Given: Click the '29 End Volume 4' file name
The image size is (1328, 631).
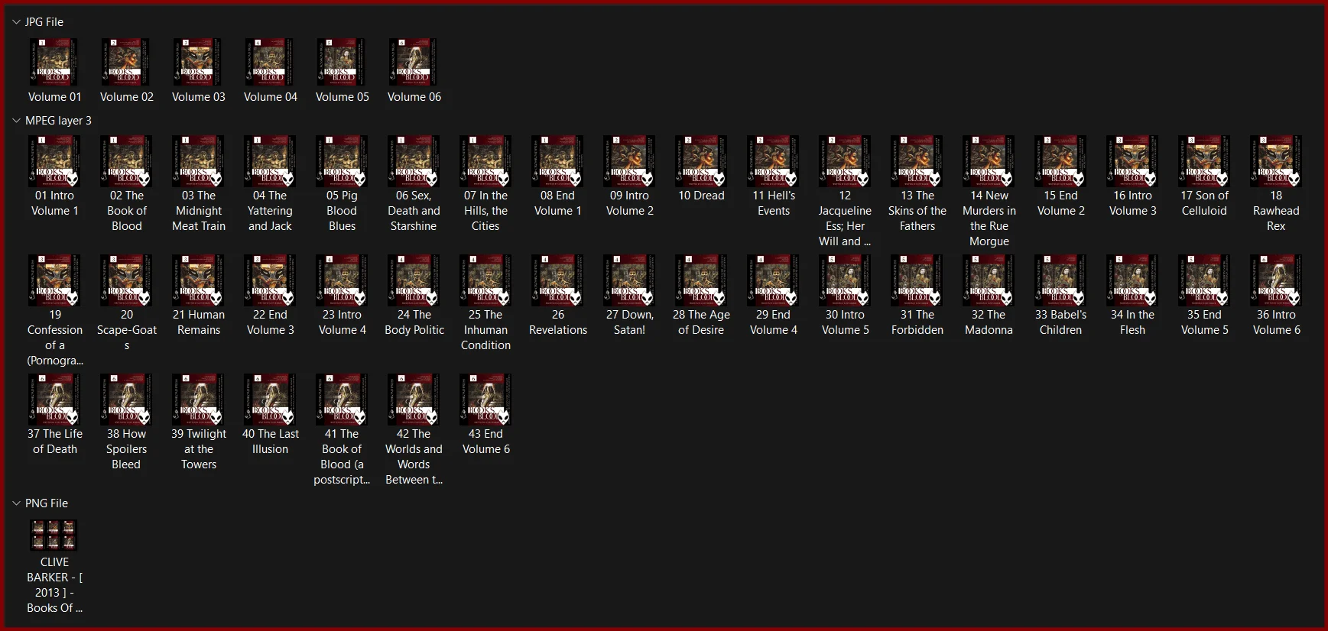Looking at the screenshot, I should point(774,322).
